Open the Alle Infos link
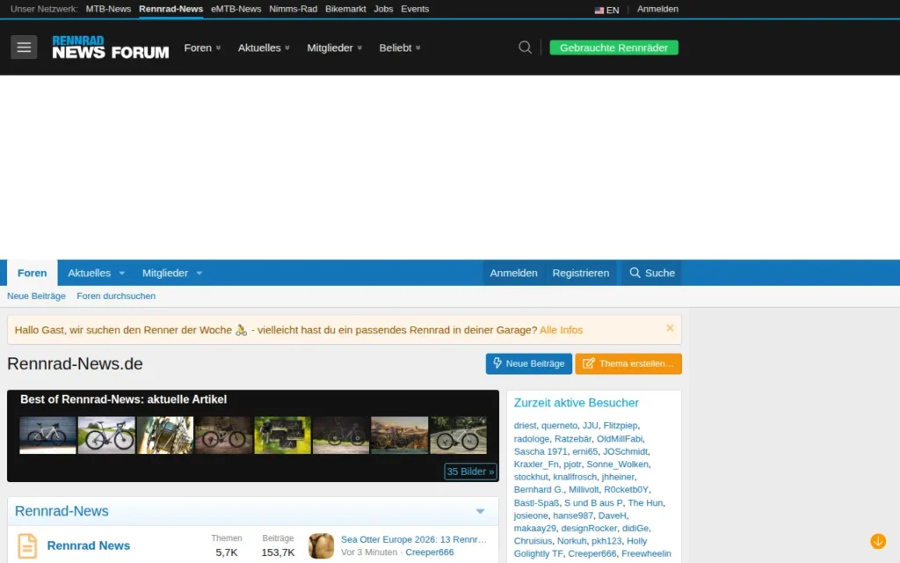This screenshot has width=900, height=563. click(x=562, y=330)
